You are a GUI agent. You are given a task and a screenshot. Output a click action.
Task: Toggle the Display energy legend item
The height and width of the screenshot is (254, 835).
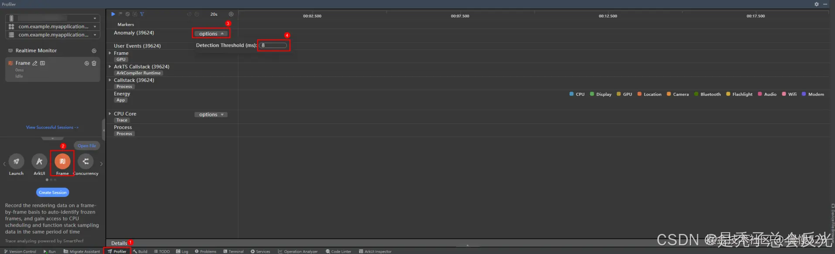[x=601, y=94]
